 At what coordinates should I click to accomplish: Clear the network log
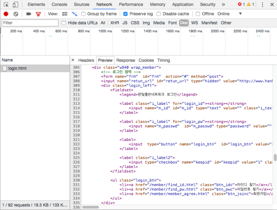[x=16, y=14]
